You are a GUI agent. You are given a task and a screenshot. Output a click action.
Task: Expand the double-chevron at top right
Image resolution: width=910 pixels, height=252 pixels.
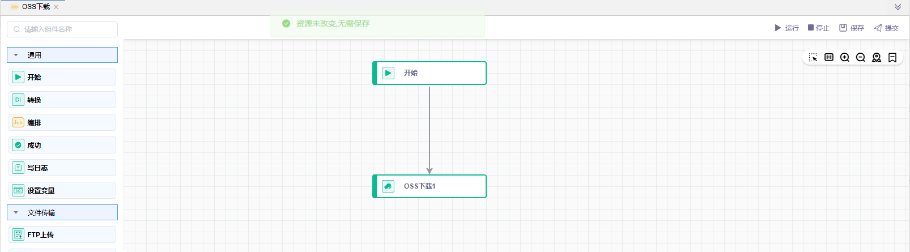tap(898, 7)
